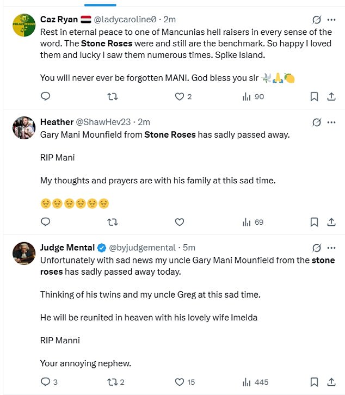Reply to Judge Mental's post

coord(46,382)
